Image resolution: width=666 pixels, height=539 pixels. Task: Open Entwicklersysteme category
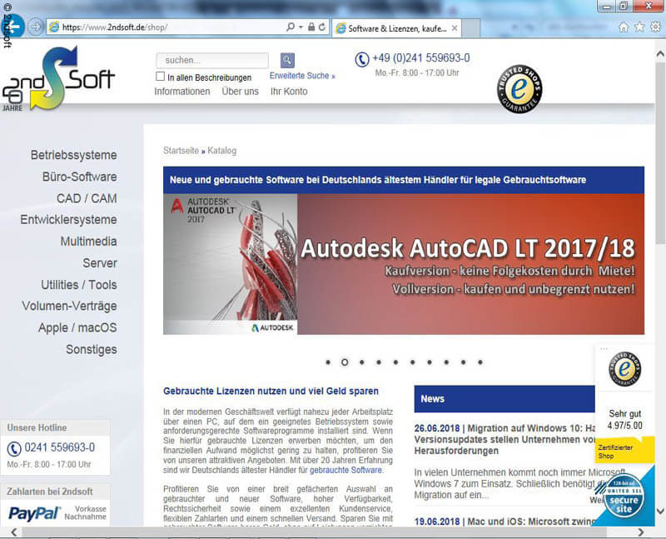click(x=68, y=220)
